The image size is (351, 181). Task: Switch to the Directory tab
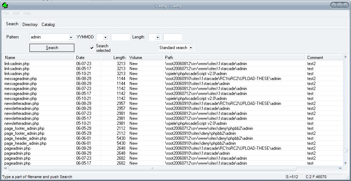pos(30,25)
